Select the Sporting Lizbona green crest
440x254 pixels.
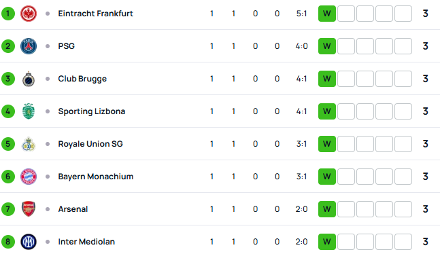coord(29,111)
